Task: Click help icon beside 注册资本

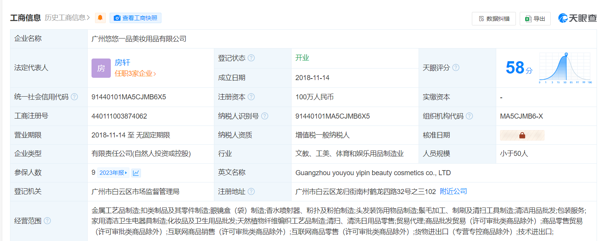Action: (251, 97)
